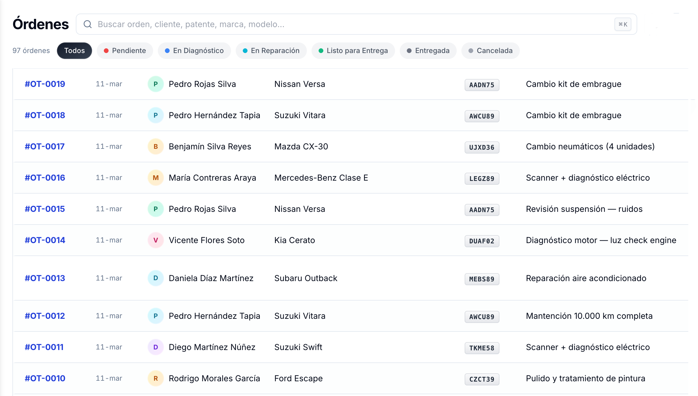
Task: Filter orders by Pendiente
Action: (125, 51)
